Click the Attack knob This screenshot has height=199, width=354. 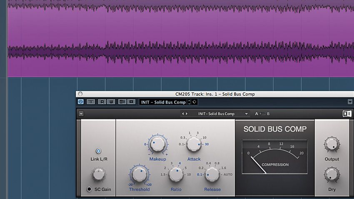[x=193, y=144]
